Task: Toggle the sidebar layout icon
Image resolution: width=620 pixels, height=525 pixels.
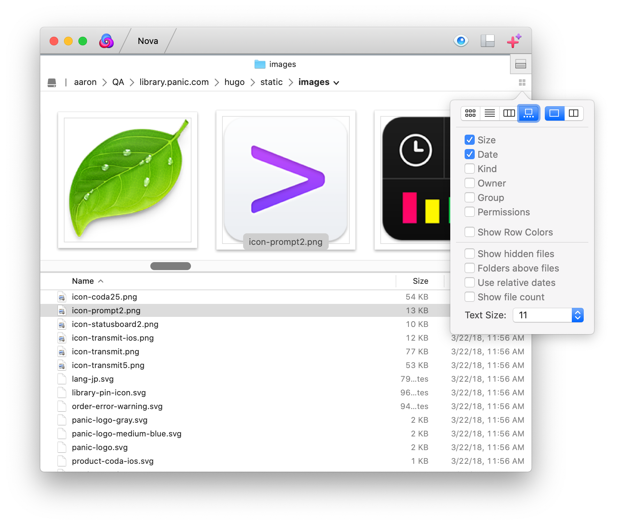Action: (488, 41)
